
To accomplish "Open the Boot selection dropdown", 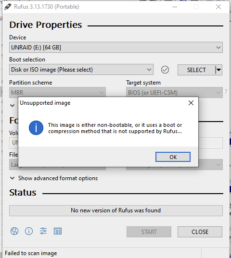I will 81,70.
